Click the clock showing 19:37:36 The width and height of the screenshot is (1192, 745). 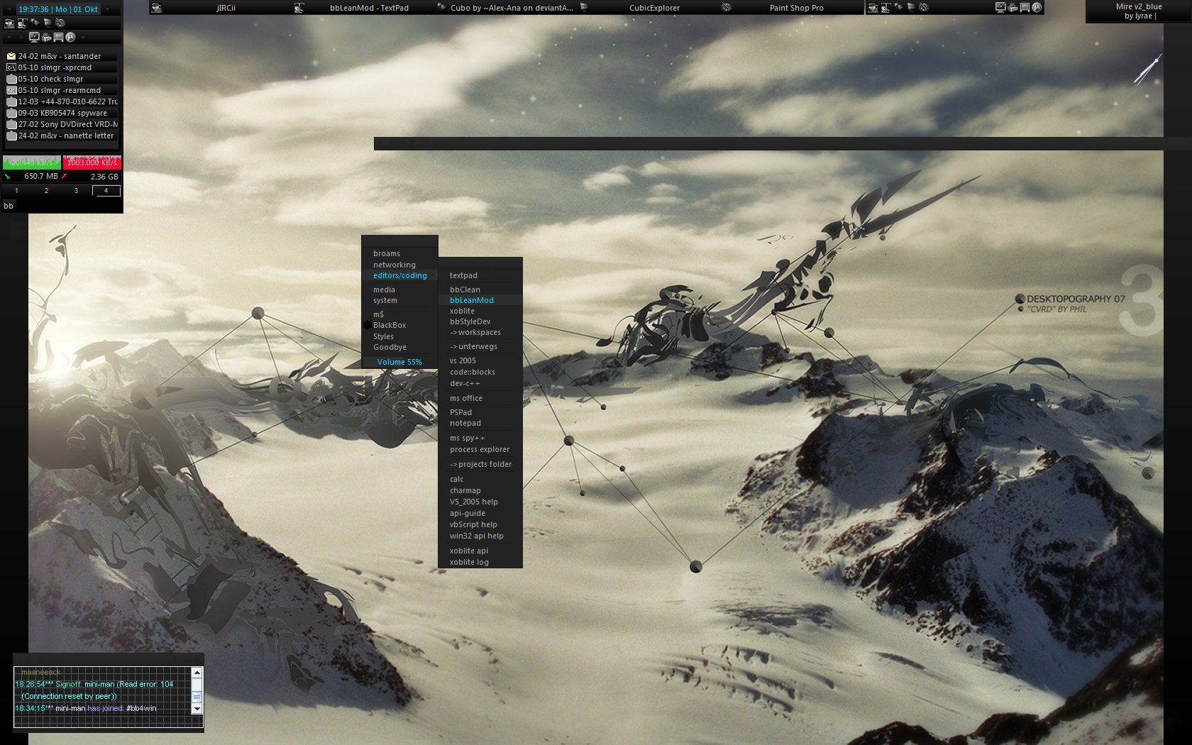click(x=58, y=9)
